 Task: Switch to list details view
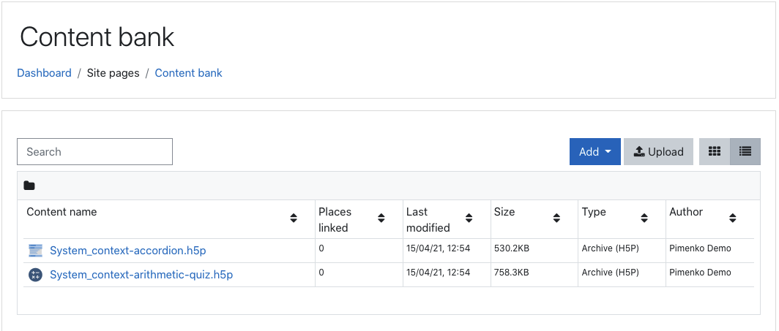745,152
